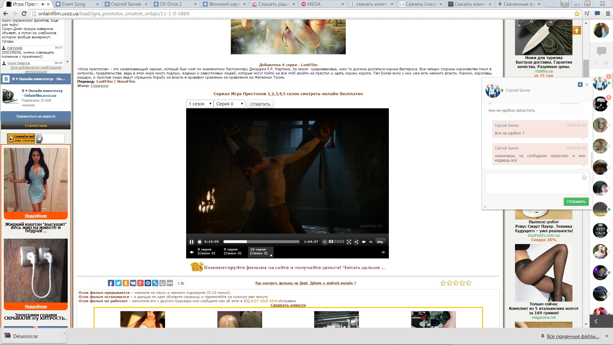Bookmark this page with the star
The image size is (613, 345).
[x=577, y=13]
